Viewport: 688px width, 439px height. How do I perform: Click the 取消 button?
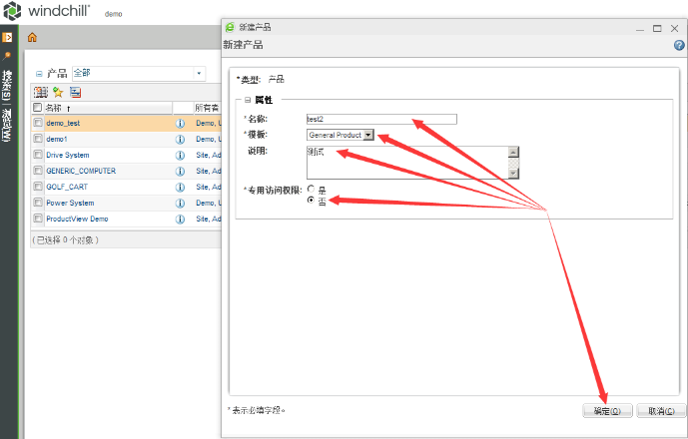pos(655,410)
